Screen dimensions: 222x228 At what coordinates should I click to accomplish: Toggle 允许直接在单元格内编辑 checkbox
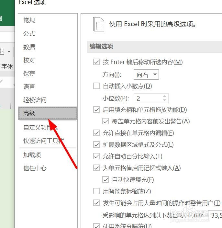pyautogui.click(x=96, y=133)
